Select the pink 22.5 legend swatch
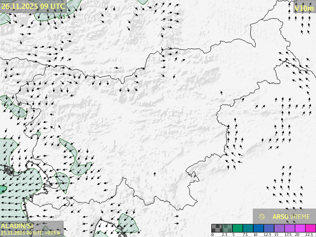This screenshot has width=316, height=237. (x=310, y=228)
